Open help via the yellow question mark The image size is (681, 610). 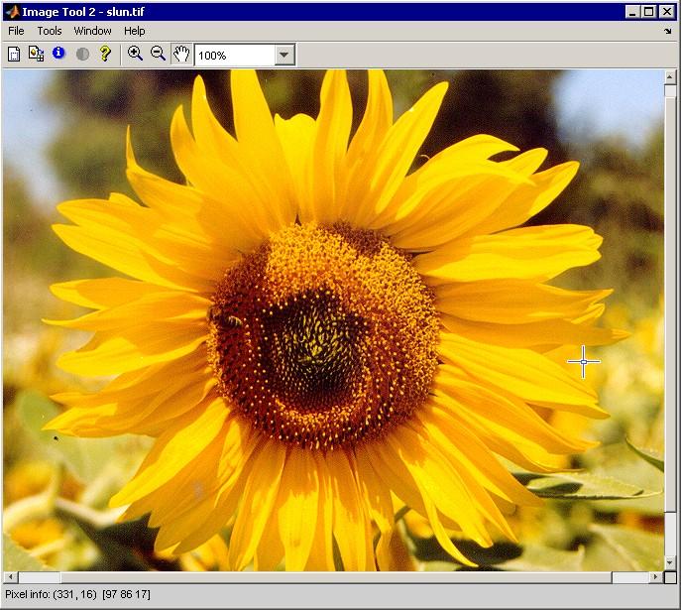pyautogui.click(x=105, y=54)
